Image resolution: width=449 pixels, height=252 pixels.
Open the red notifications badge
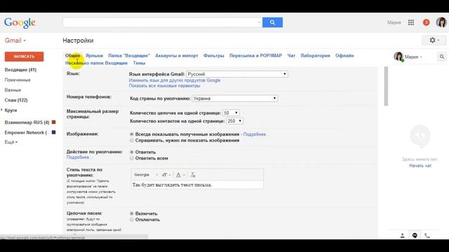coord(426,22)
